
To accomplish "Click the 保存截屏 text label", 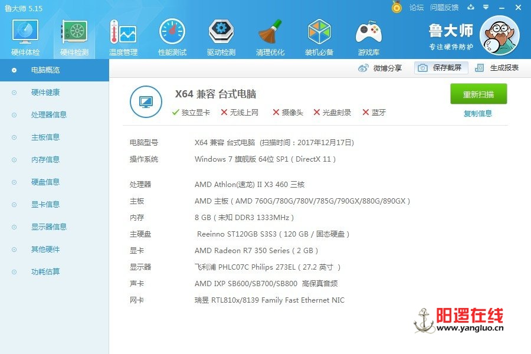I will pyautogui.click(x=447, y=68).
